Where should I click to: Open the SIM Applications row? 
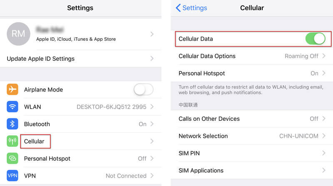(252, 170)
